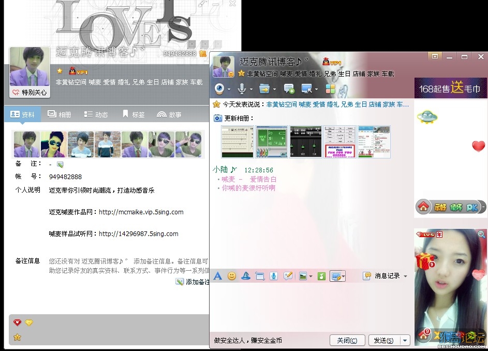Open the 168起售送毛巾 ad banner

point(450,89)
